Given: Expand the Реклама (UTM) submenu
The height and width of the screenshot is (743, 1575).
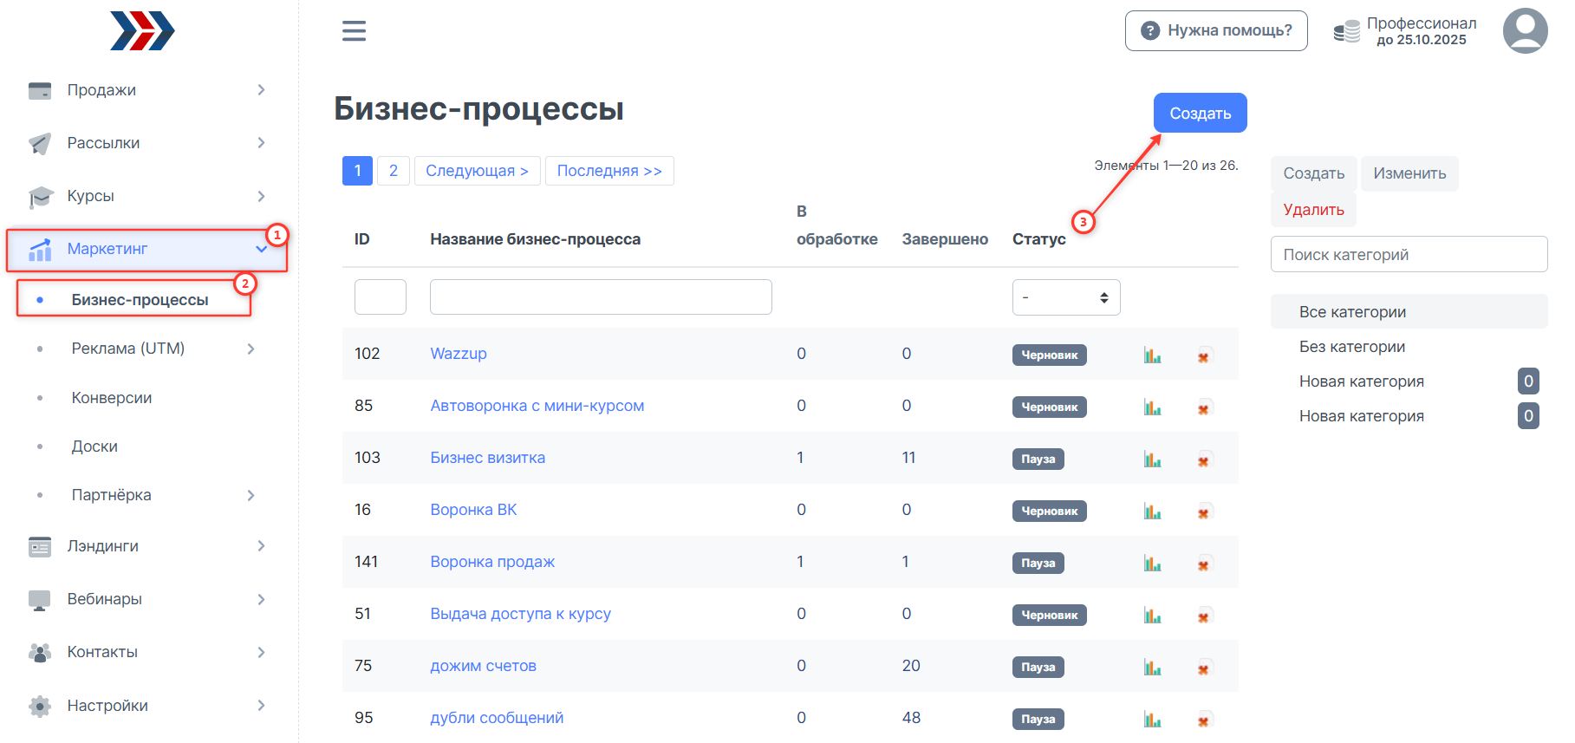Looking at the screenshot, I should pos(251,349).
